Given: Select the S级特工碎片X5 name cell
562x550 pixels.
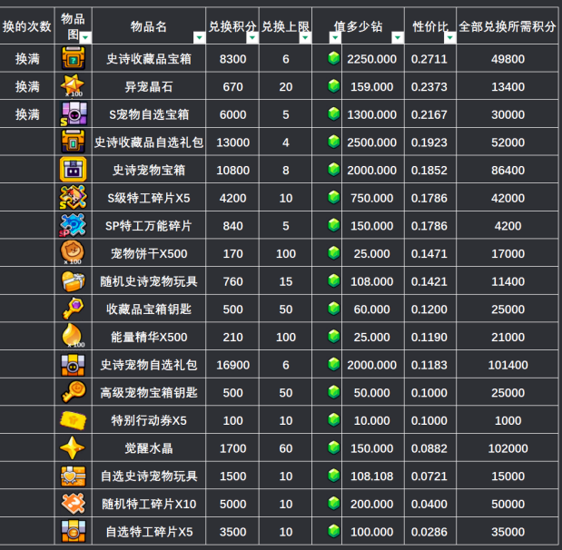Looking at the screenshot, I should pyautogui.click(x=149, y=198).
